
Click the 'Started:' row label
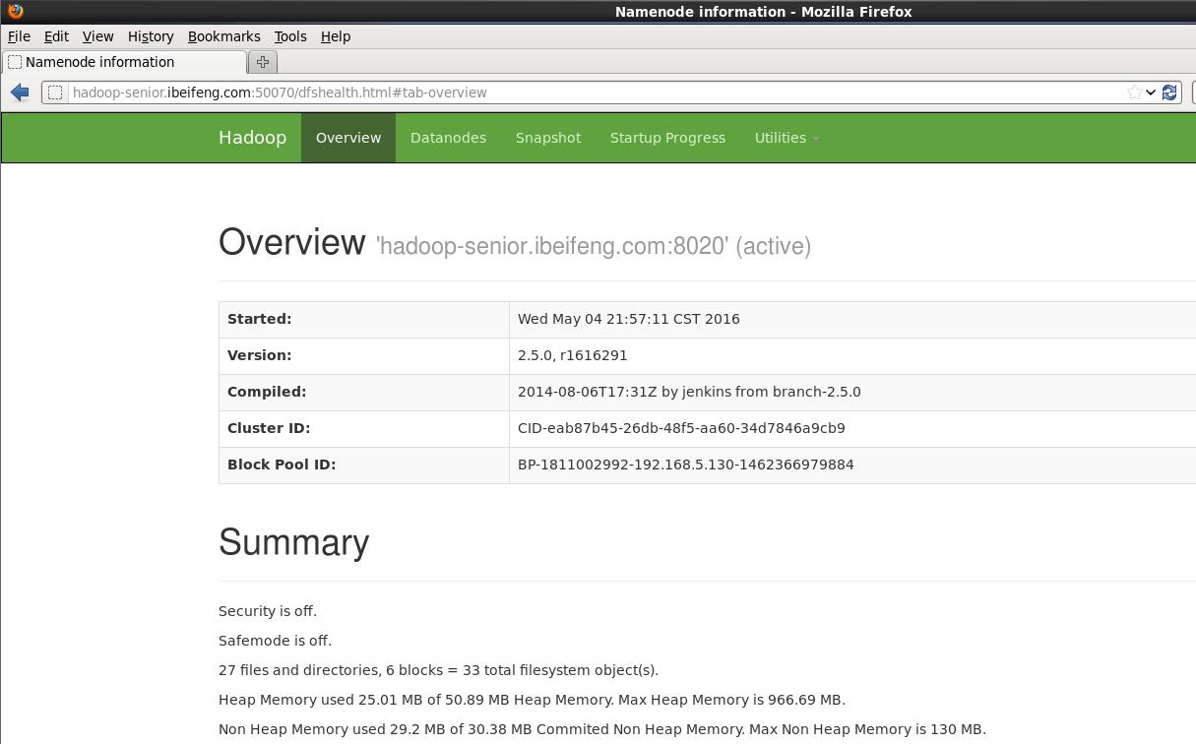(x=259, y=319)
